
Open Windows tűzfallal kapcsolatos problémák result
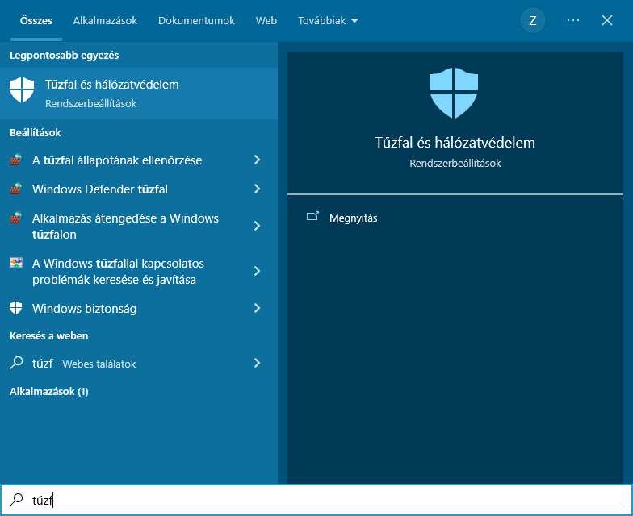coord(139,271)
